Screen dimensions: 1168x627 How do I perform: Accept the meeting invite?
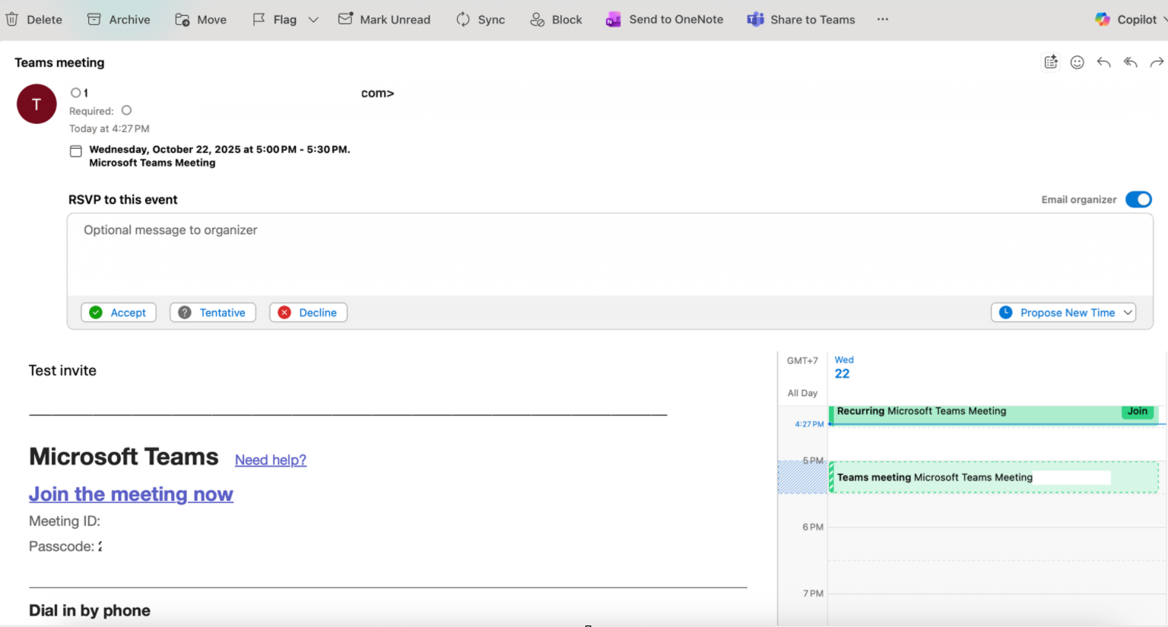click(119, 312)
